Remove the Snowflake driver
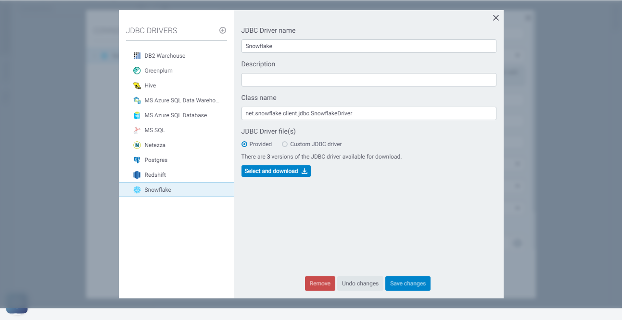 click(320, 283)
